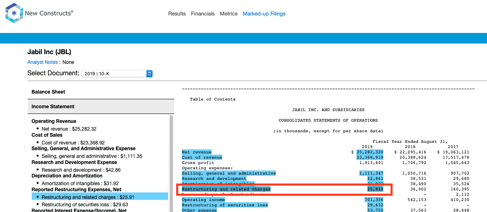Click the Table of Contents text in filing
Image resolution: width=487 pixels, height=212 pixels.
[213, 99]
